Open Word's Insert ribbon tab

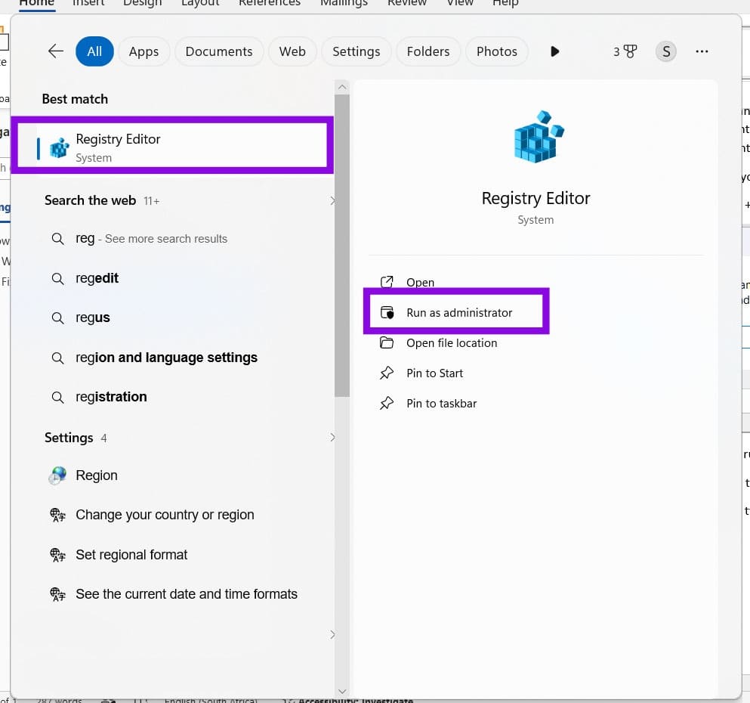[88, 3]
